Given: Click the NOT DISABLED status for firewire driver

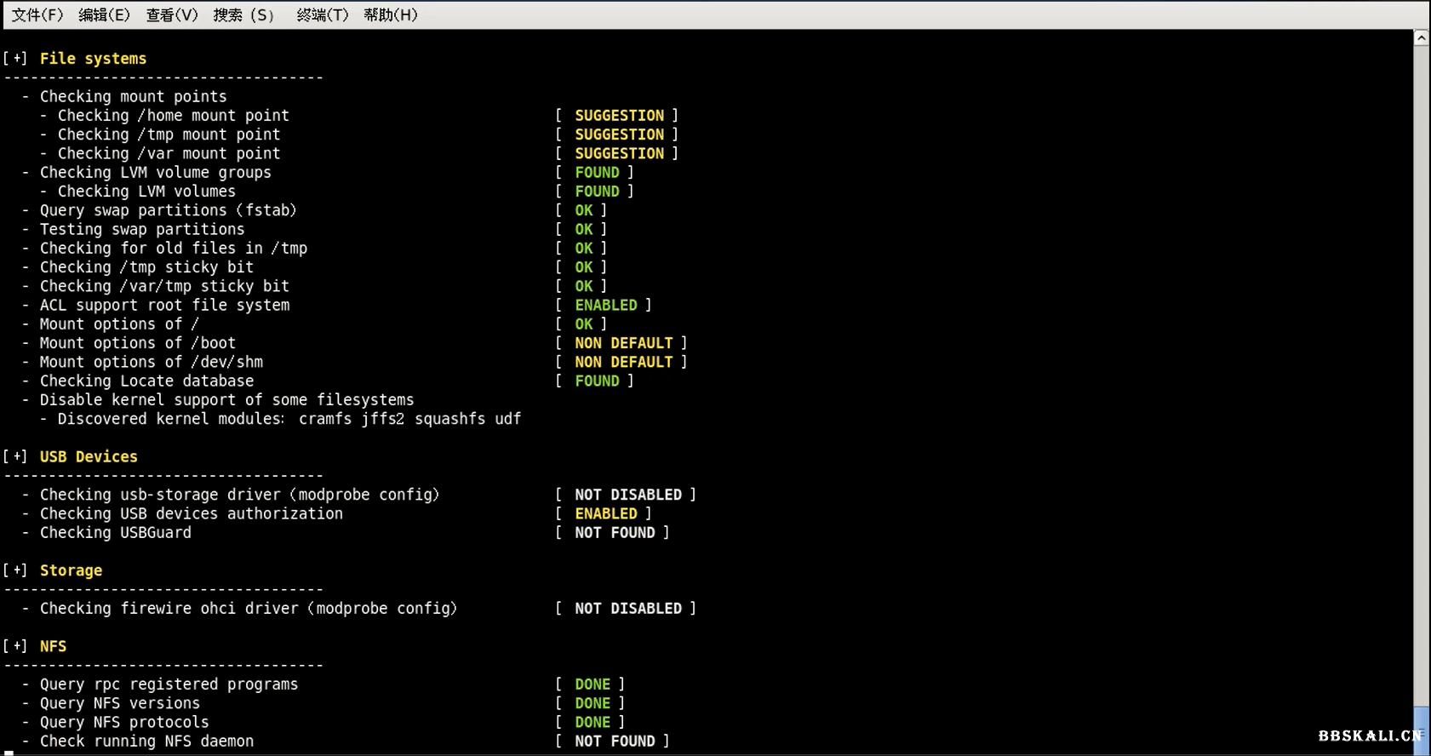Looking at the screenshot, I should coord(627,609).
